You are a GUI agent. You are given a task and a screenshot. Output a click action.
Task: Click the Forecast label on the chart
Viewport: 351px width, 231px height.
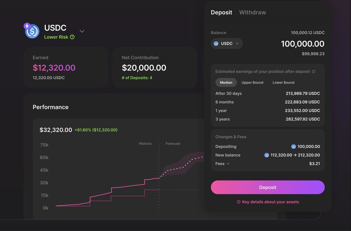pos(173,143)
